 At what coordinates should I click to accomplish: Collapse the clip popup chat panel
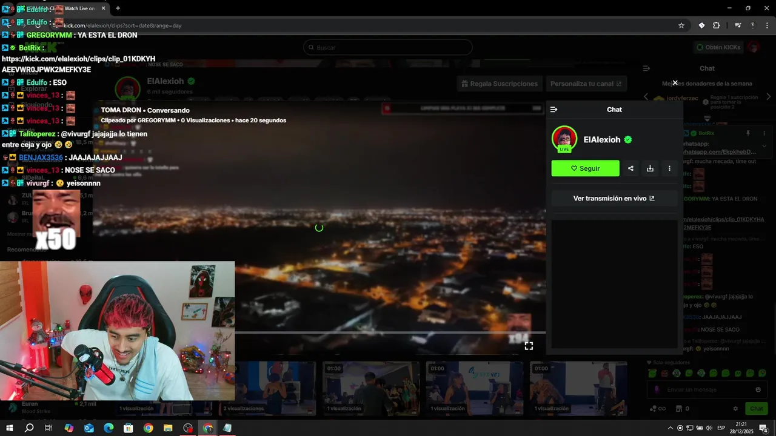pos(554,110)
